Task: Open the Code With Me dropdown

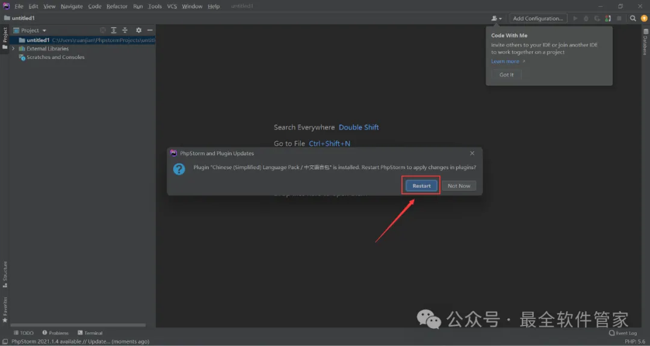Action: 496,18
